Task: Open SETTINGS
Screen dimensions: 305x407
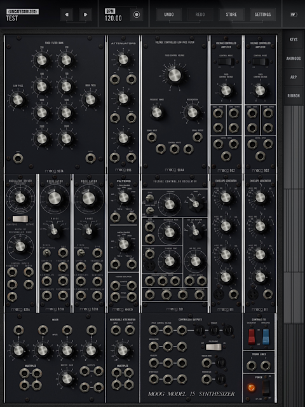Action: coord(262,15)
